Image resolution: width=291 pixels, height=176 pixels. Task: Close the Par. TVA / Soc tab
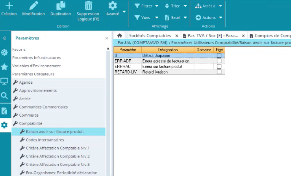[x=243, y=36]
